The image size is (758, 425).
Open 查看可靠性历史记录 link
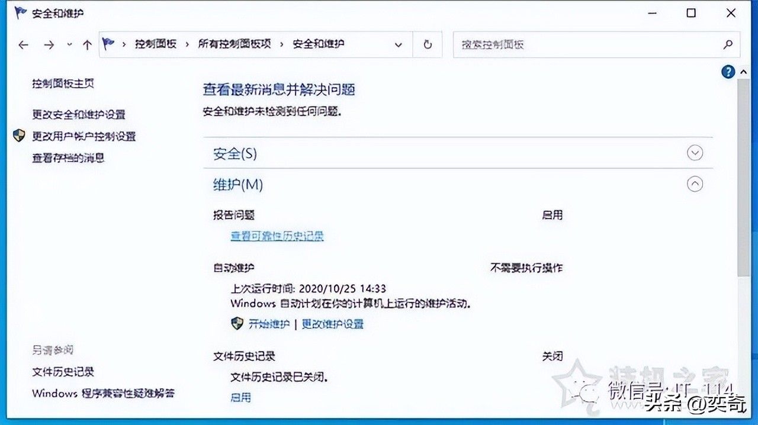(277, 236)
